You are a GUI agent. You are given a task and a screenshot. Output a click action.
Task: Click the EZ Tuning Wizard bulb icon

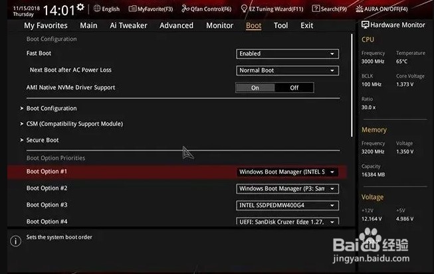pyautogui.click(x=244, y=9)
